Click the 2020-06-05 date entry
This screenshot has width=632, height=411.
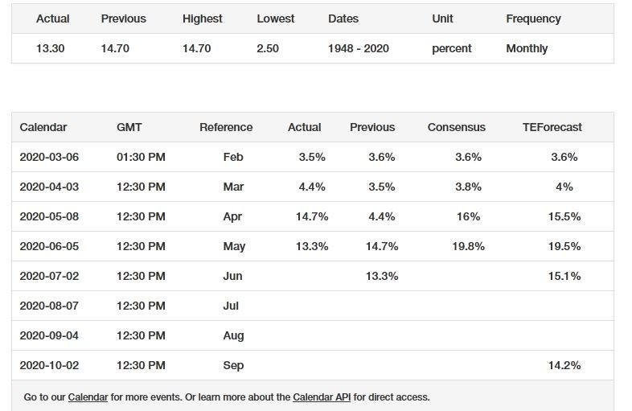pos(49,246)
